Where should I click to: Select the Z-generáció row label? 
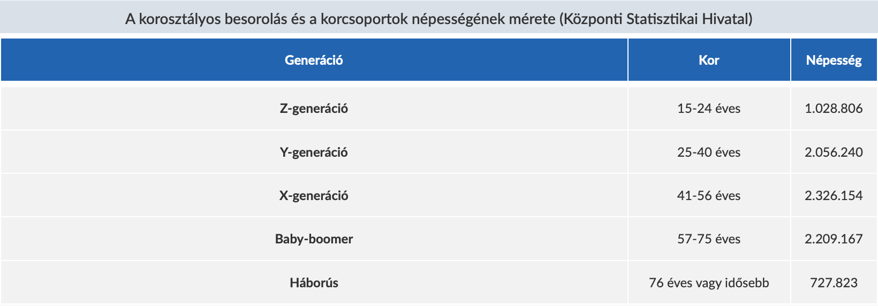click(314, 109)
